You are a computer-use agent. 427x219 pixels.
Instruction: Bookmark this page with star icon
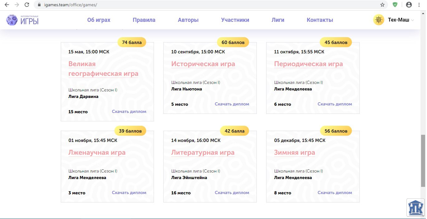pyautogui.click(x=382, y=5)
